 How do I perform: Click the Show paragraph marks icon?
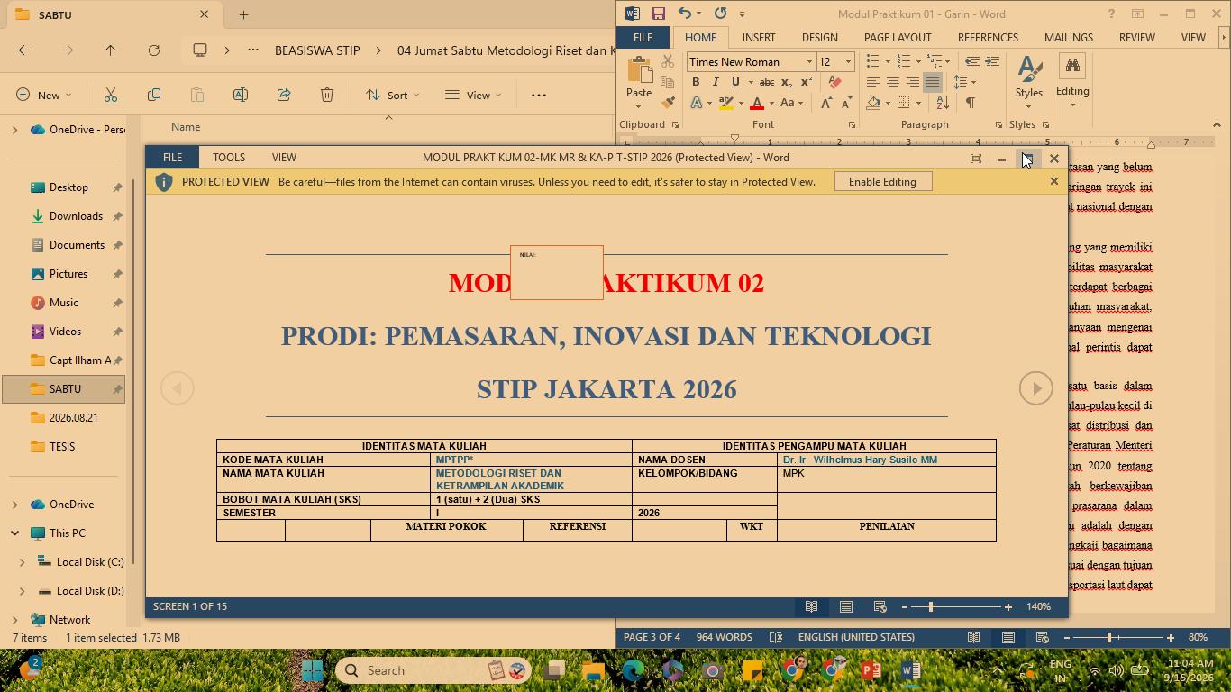(x=971, y=103)
